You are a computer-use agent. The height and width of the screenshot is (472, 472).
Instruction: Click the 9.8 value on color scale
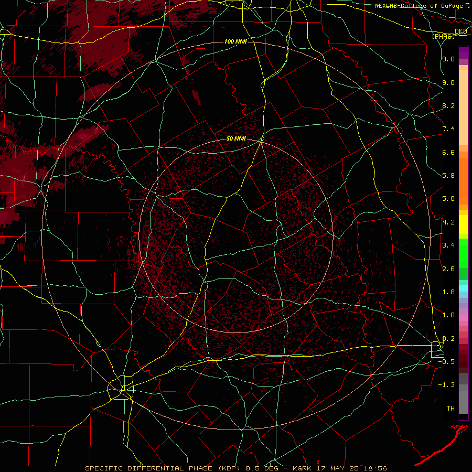pos(448,59)
